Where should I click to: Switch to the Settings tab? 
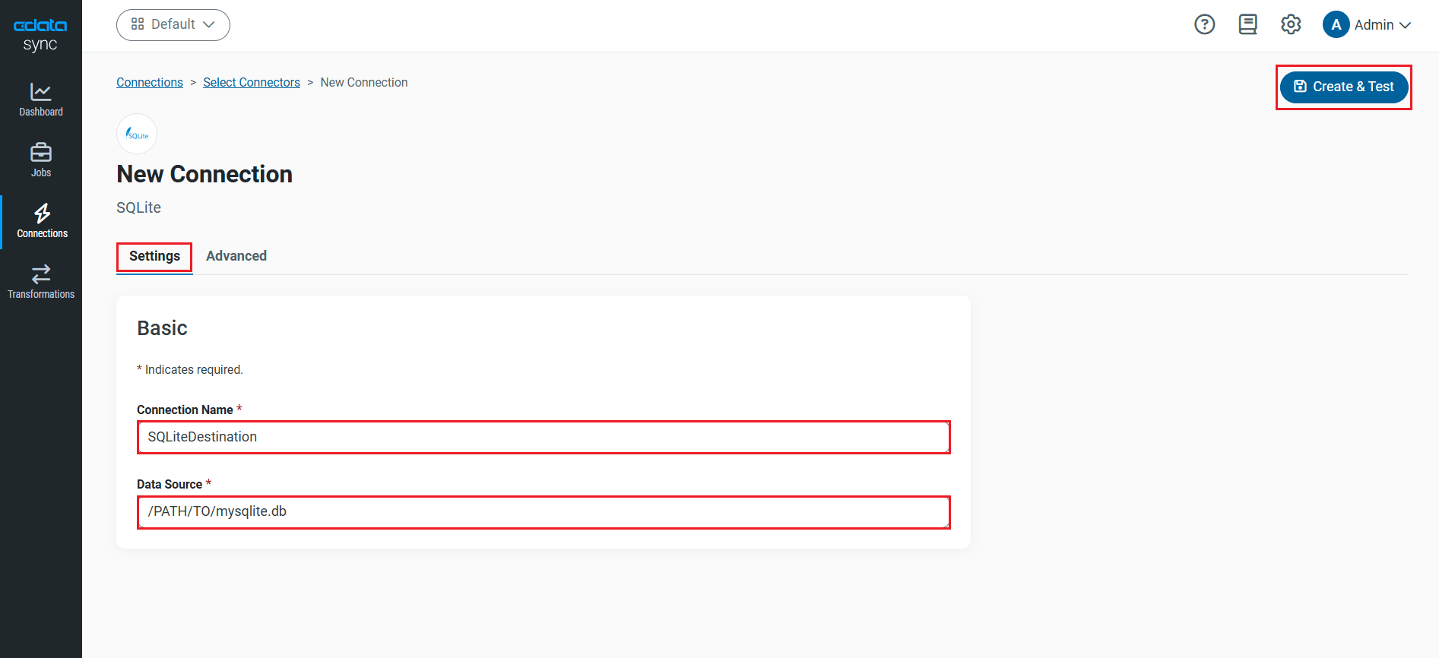(154, 256)
